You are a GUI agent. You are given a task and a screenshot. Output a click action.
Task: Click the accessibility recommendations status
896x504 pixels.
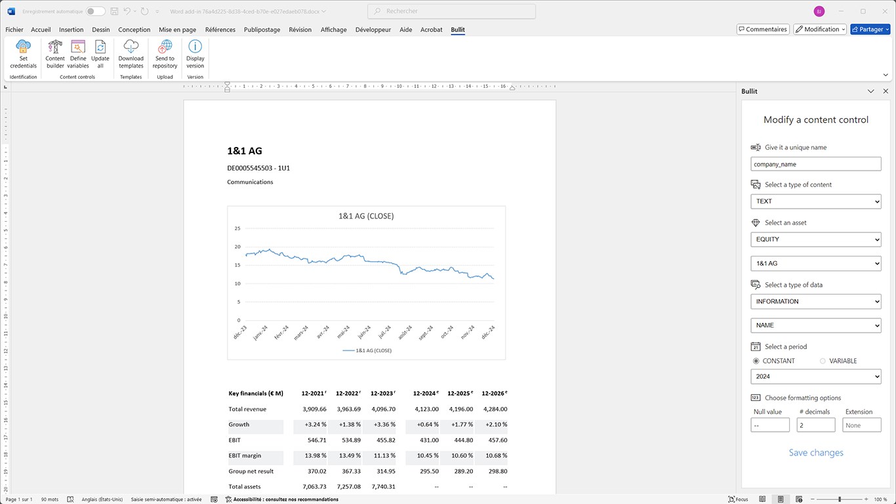pyautogui.click(x=281, y=499)
